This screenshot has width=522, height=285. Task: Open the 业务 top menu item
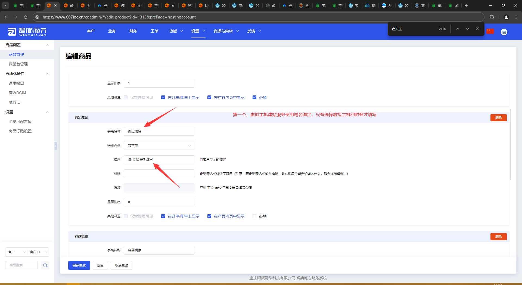coord(112,31)
